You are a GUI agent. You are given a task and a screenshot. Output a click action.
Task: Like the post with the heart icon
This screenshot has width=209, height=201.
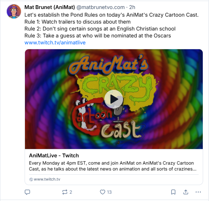pos(102,192)
